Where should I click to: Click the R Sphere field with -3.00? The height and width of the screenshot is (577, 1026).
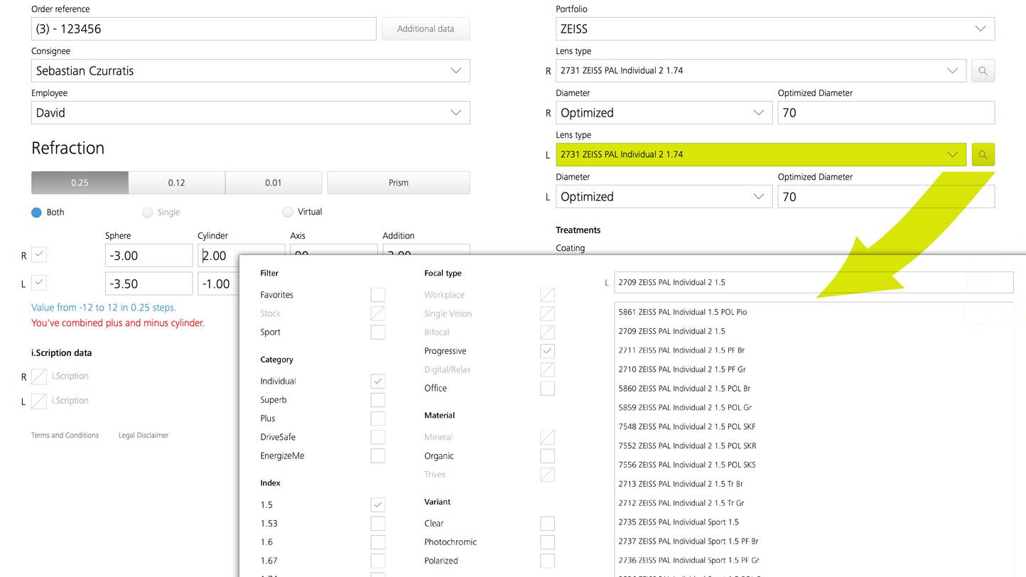(x=148, y=255)
